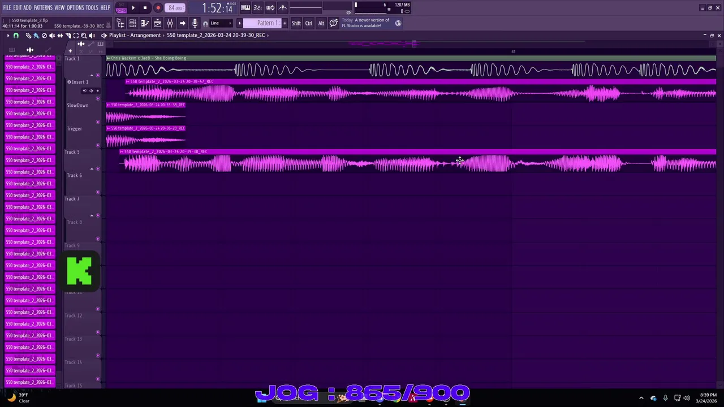Open the TOOLS menu
This screenshot has width=724, height=407.
[92, 8]
